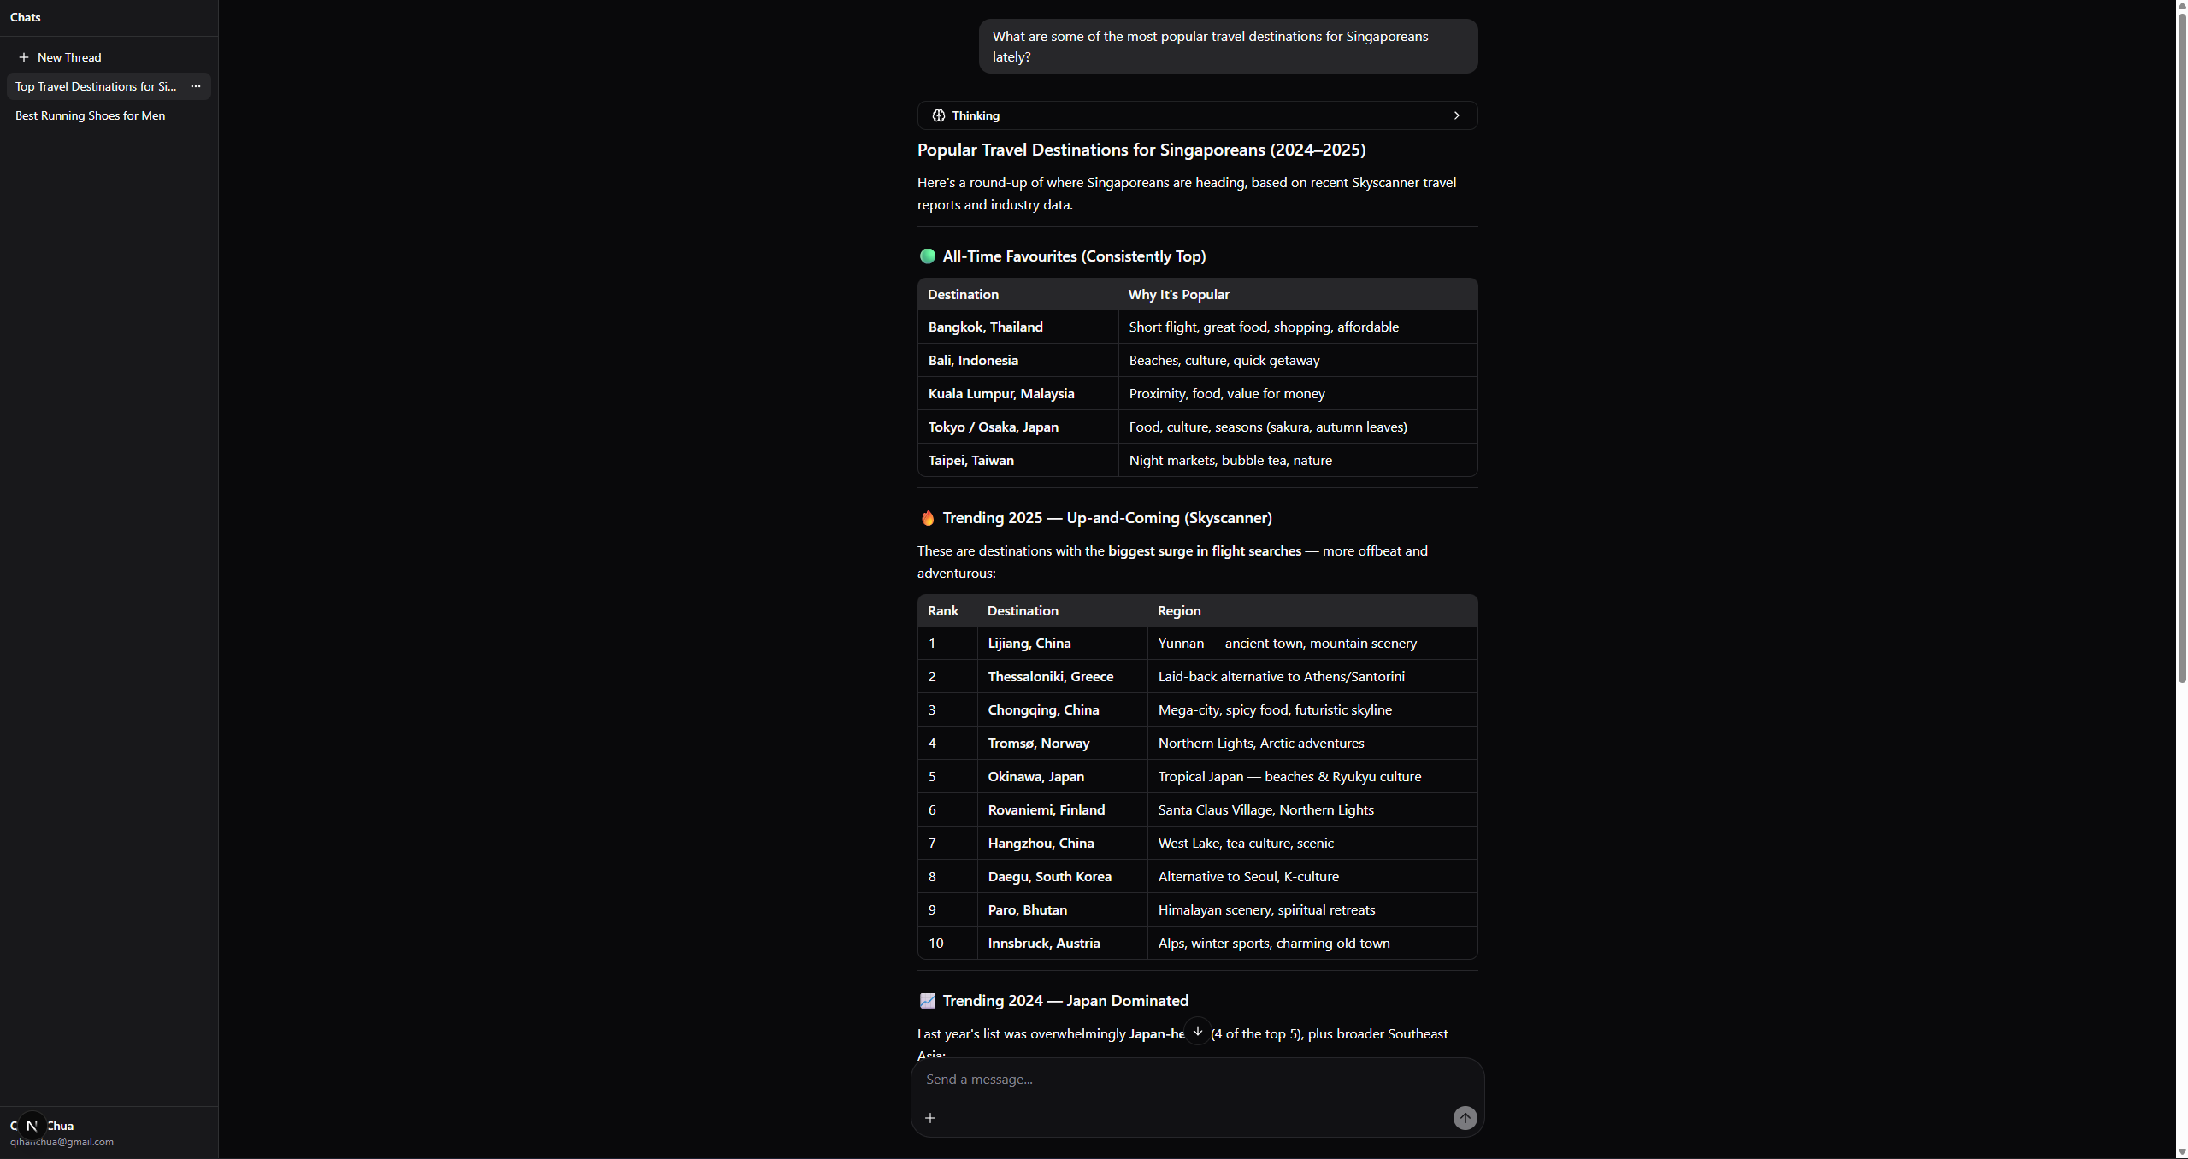2188x1159 pixels.
Task: Click the Chongqing, China cell
Action: tap(1062, 710)
